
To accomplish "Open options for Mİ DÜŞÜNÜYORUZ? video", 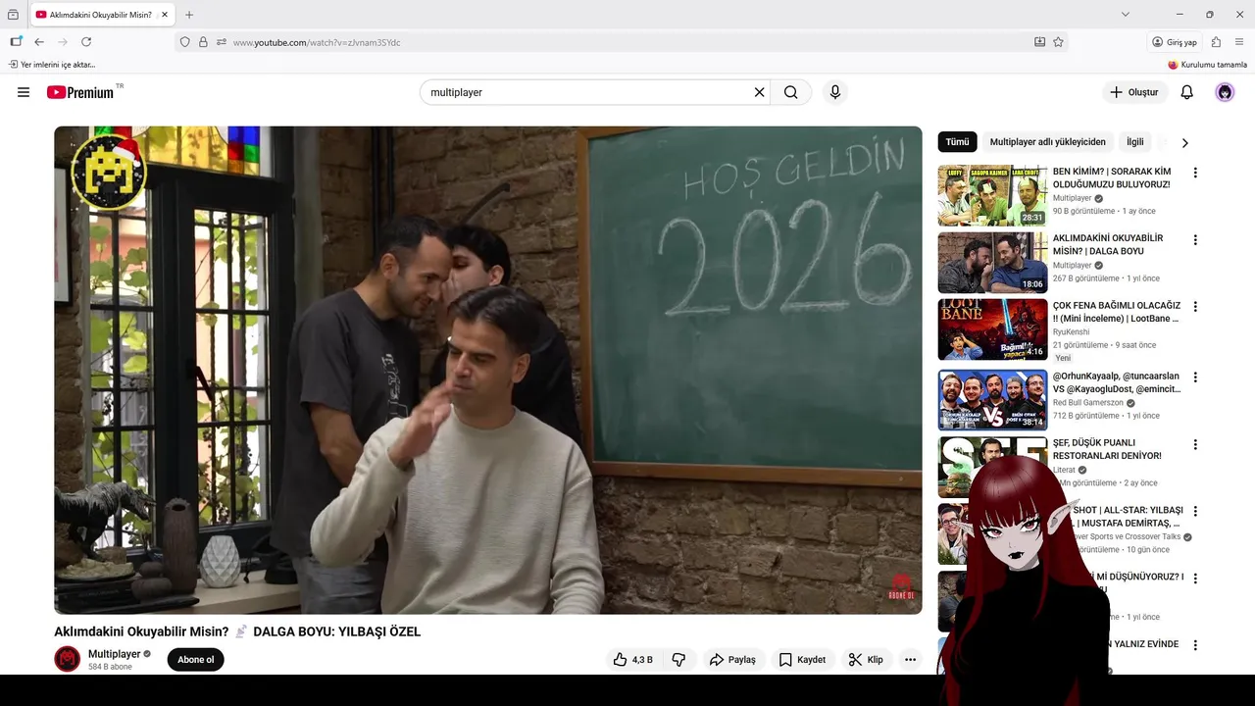I will 1195,578.
